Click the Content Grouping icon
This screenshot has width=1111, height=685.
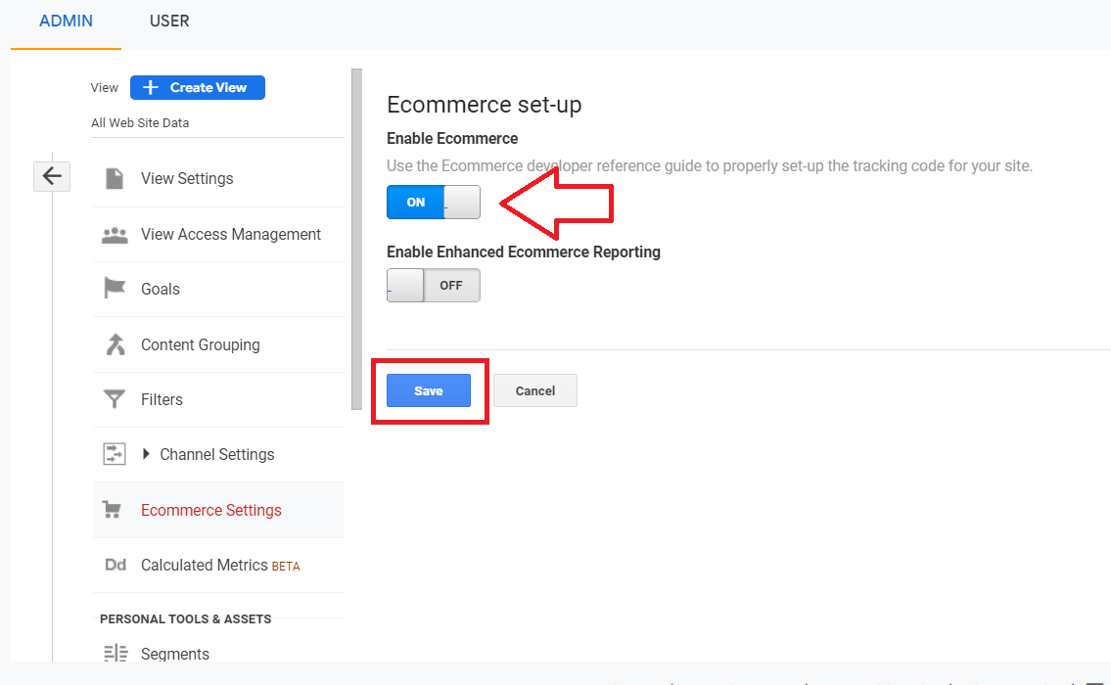pos(115,344)
